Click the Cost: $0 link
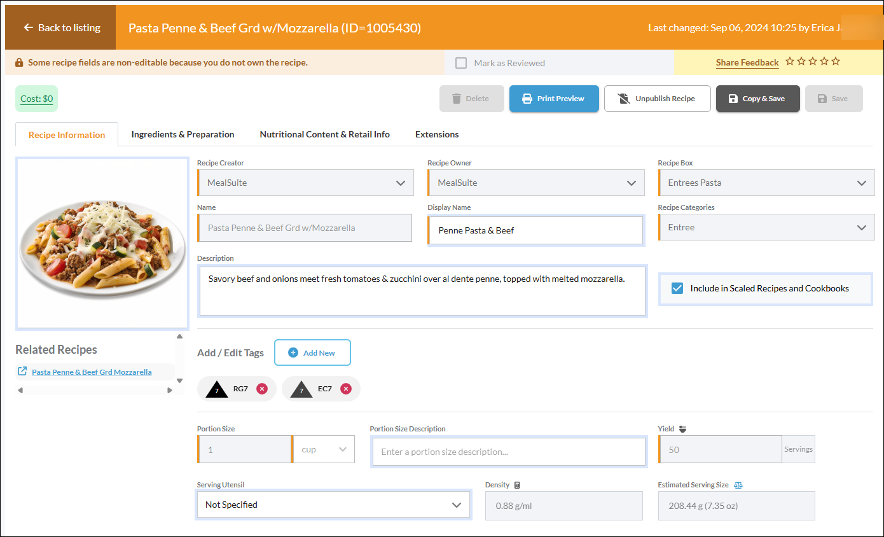This screenshot has width=884, height=537. point(36,99)
